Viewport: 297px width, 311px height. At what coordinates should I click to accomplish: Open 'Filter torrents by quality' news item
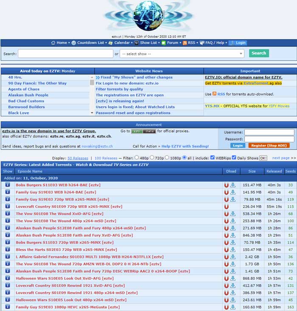(x=119, y=89)
